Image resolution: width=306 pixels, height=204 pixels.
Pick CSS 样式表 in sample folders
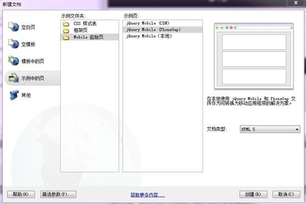coord(90,24)
